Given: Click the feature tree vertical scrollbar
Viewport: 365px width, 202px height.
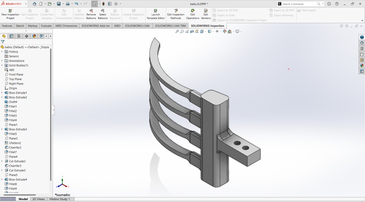Looking at the screenshot, I should 51,114.
